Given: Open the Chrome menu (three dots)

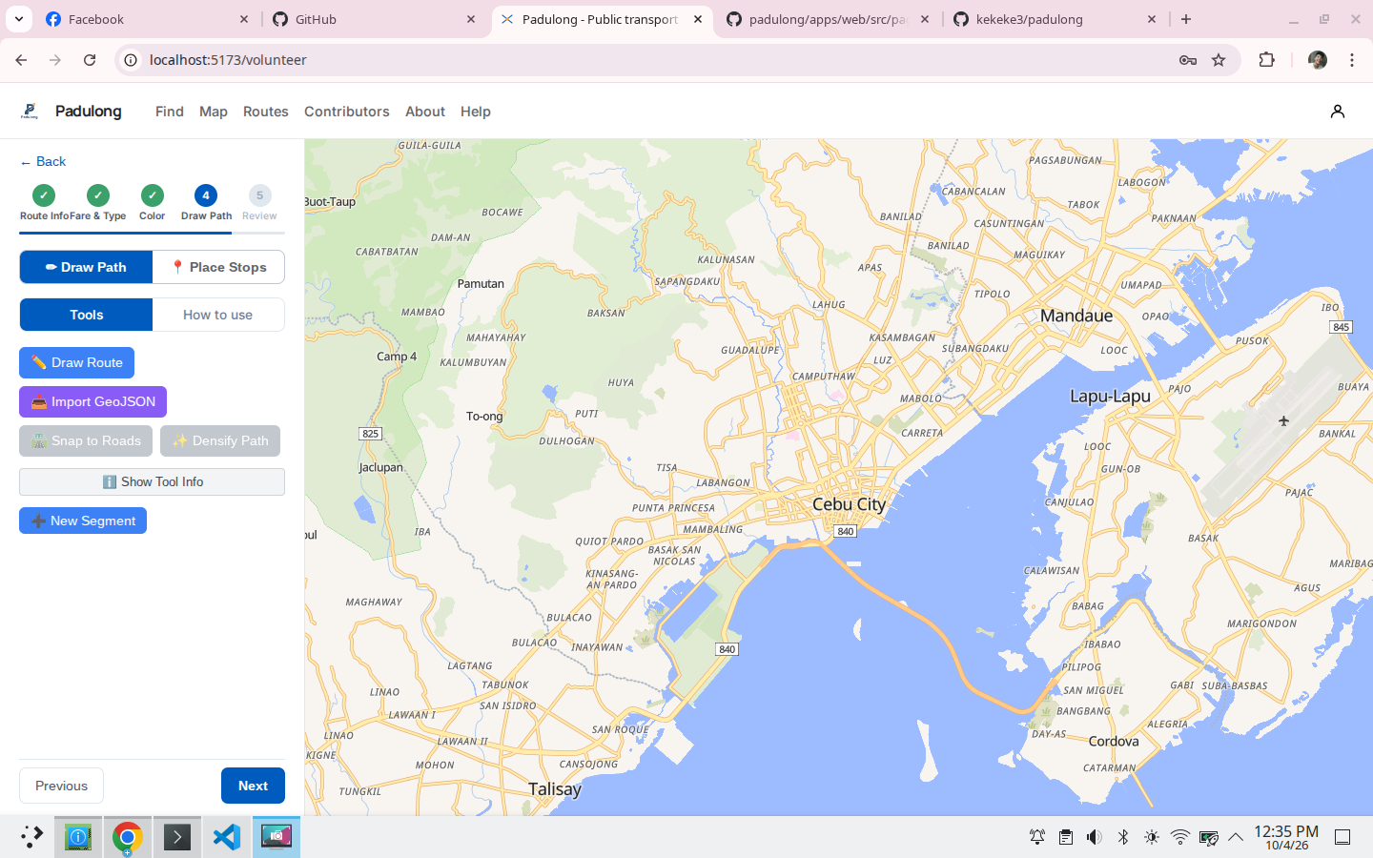Looking at the screenshot, I should pos(1352,60).
